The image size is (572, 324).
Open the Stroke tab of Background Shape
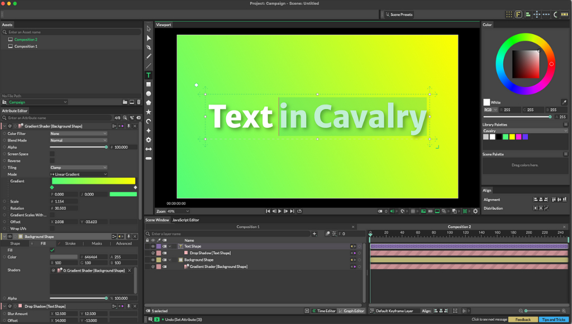click(70, 244)
